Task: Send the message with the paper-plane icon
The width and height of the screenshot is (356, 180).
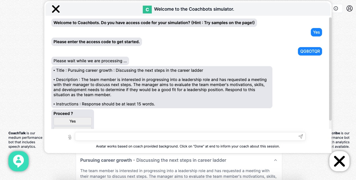Action: tap(300, 137)
